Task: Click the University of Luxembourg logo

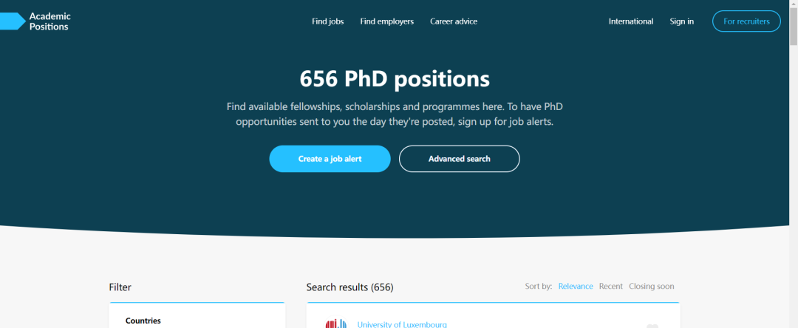Action: 336,324
